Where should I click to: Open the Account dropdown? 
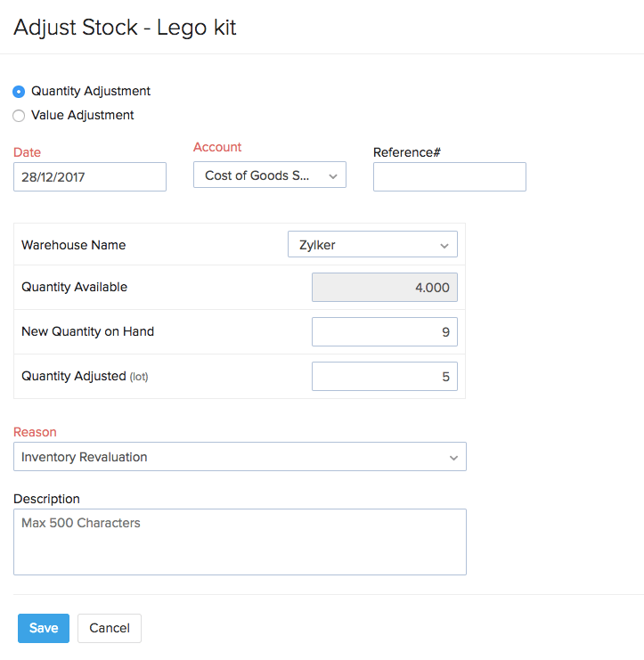pos(269,175)
